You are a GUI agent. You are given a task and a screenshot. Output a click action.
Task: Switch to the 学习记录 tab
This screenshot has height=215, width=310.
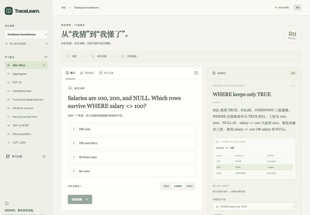tap(107, 73)
